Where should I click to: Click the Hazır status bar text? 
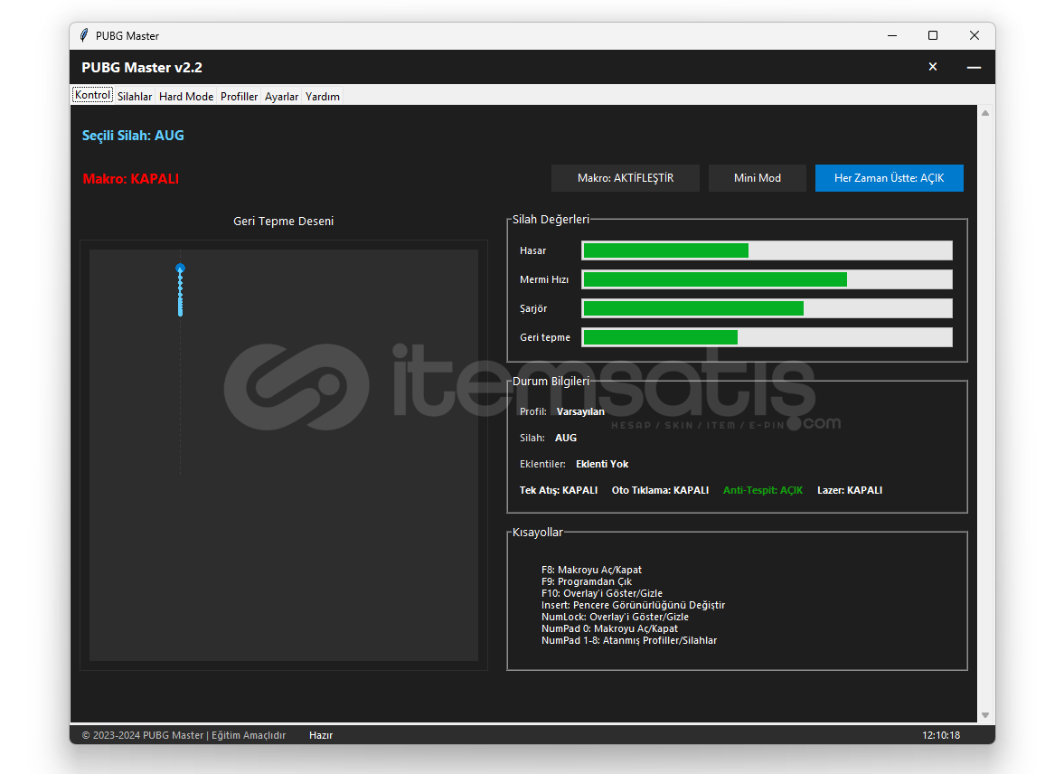coord(321,735)
